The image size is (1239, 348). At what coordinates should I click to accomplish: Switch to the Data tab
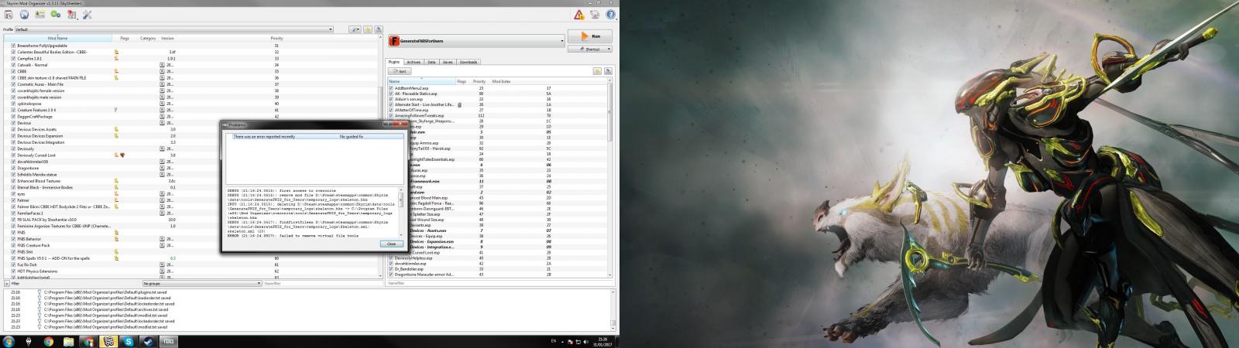431,62
